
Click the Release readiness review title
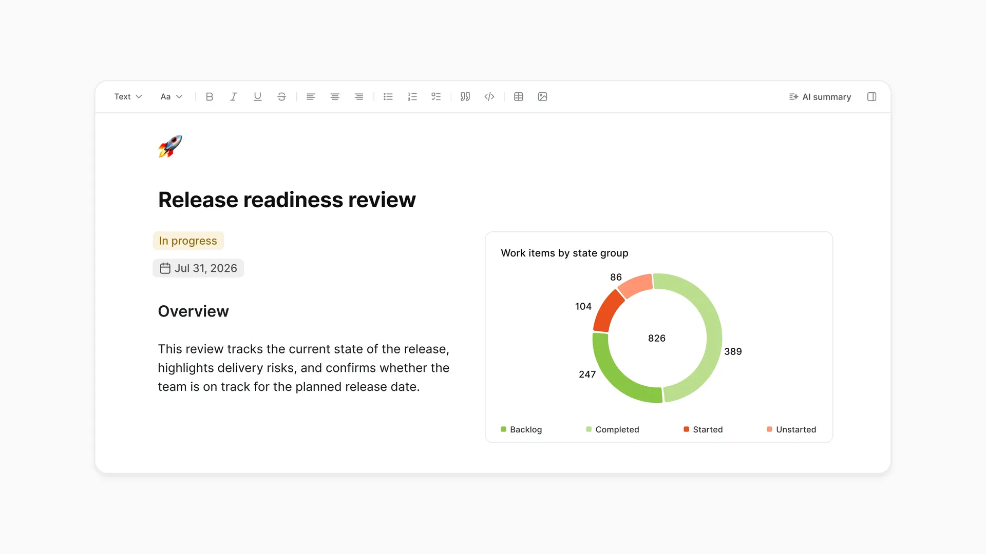click(287, 200)
